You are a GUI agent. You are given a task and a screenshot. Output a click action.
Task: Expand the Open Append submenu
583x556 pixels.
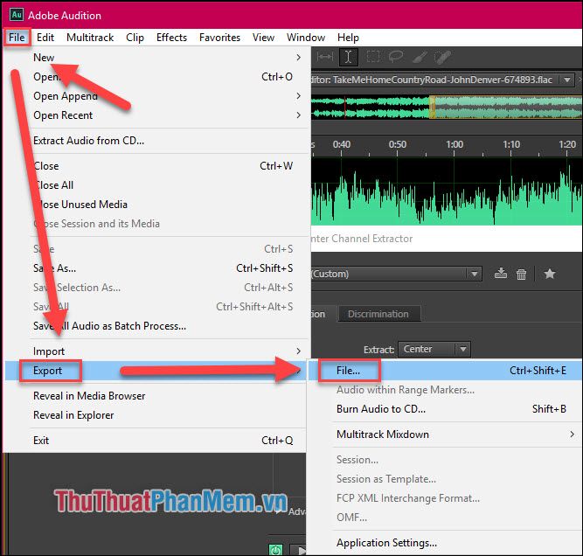[x=157, y=96]
